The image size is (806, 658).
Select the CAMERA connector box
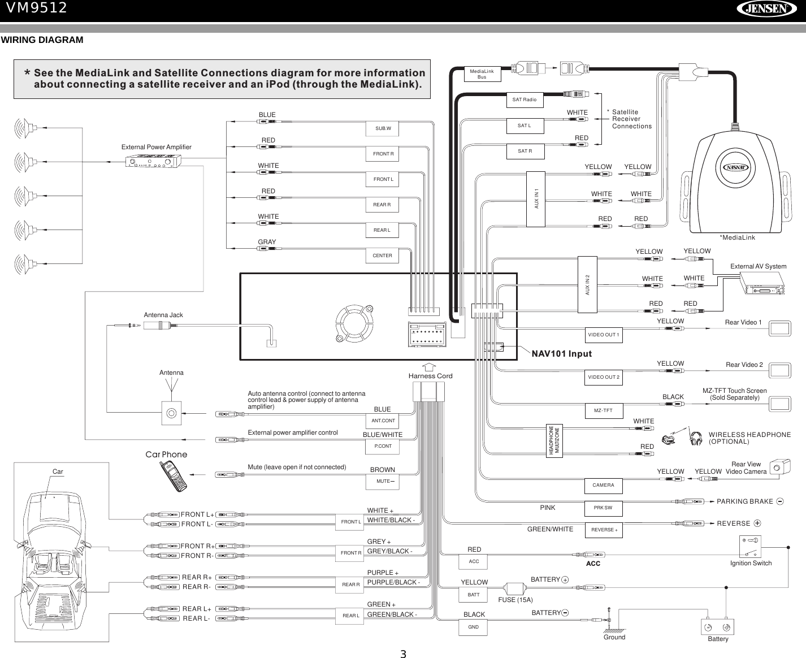[603, 485]
